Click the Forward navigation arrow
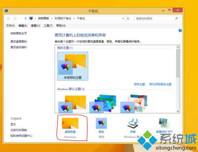 point(15,19)
